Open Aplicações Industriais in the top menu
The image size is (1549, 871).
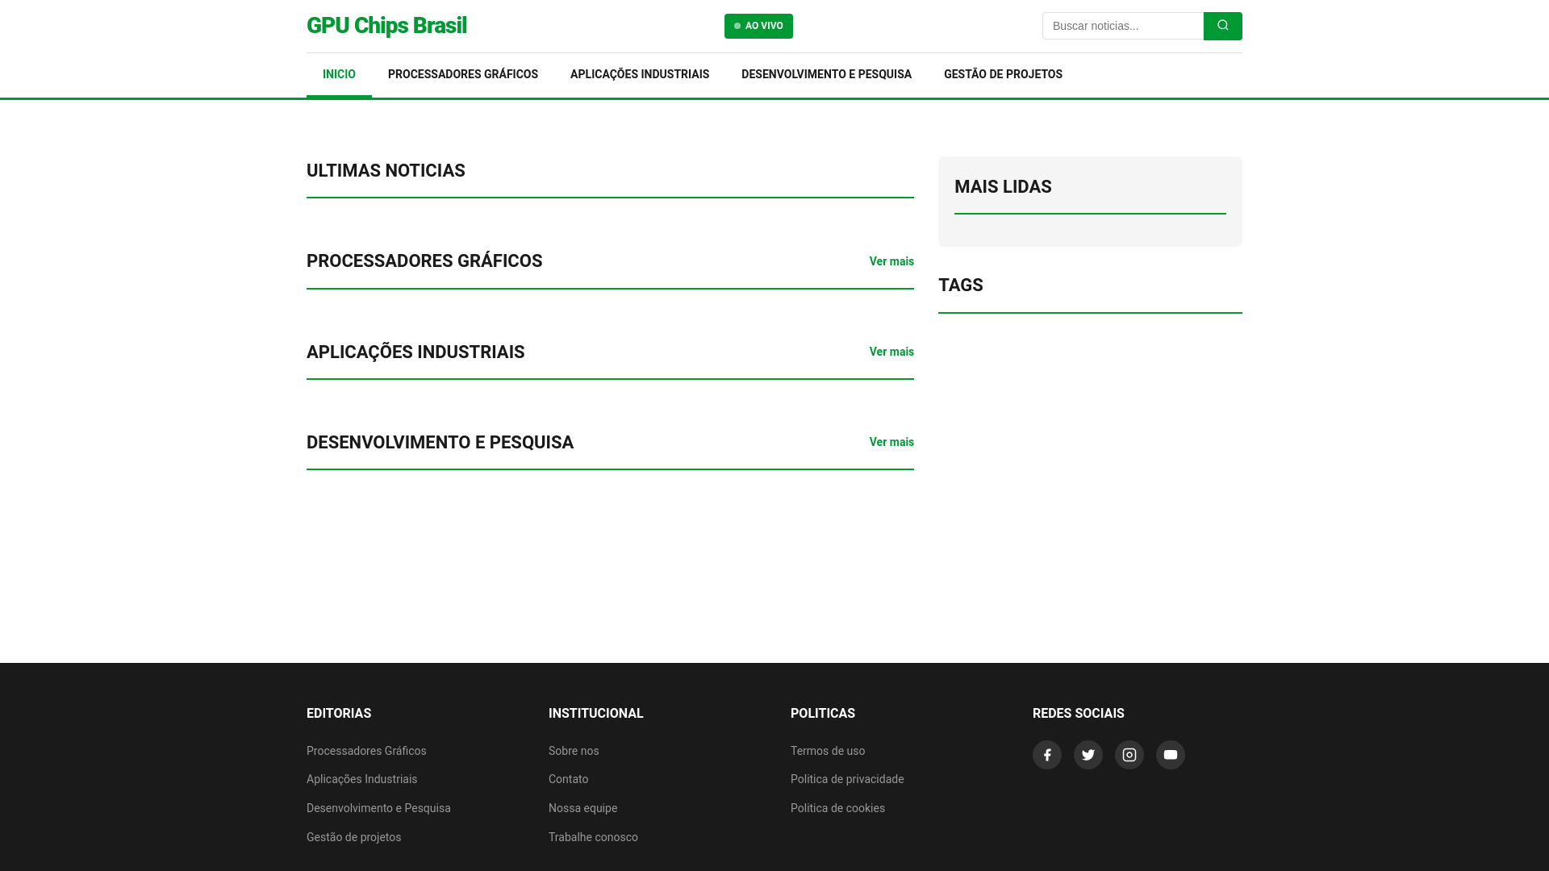[x=640, y=74]
